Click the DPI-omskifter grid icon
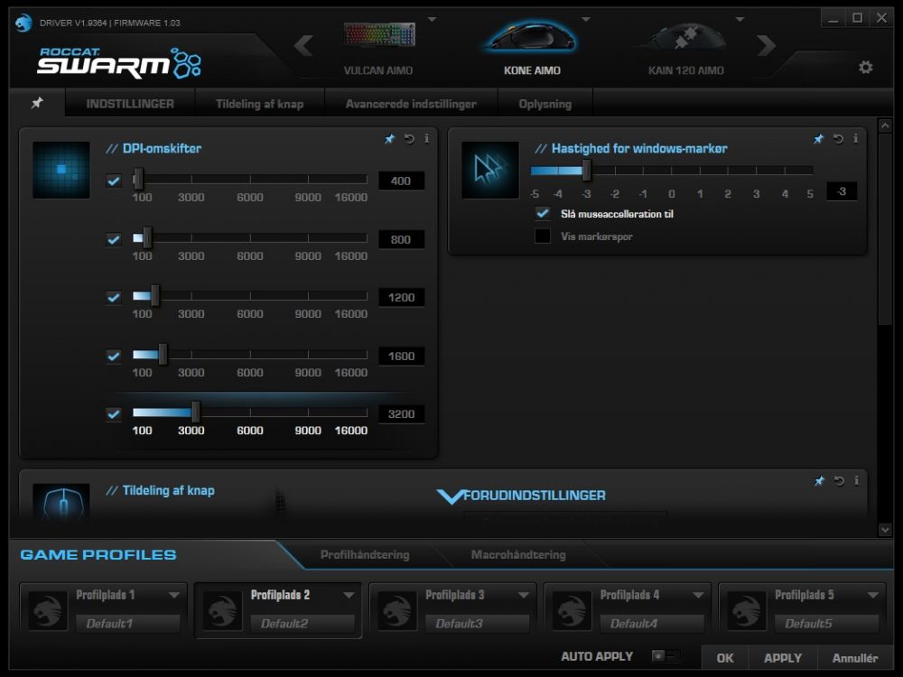The width and height of the screenshot is (903, 677). pos(61,170)
